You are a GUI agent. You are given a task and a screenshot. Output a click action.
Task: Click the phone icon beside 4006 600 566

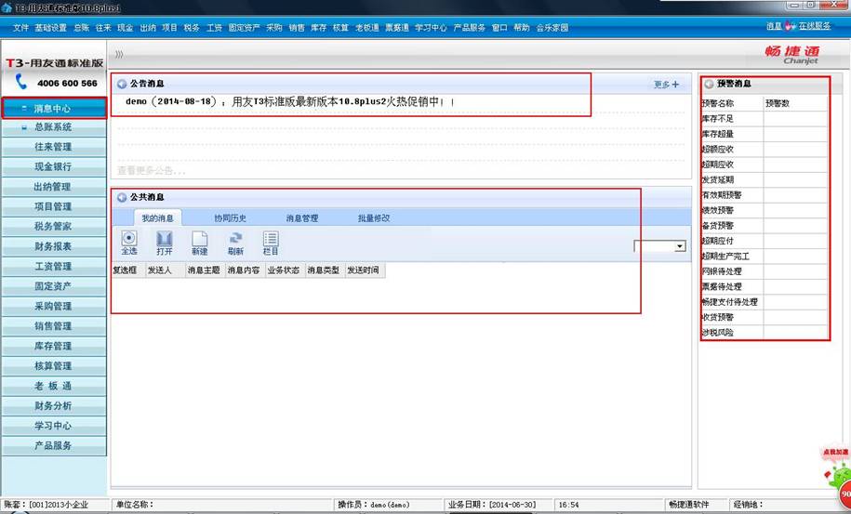(x=21, y=83)
